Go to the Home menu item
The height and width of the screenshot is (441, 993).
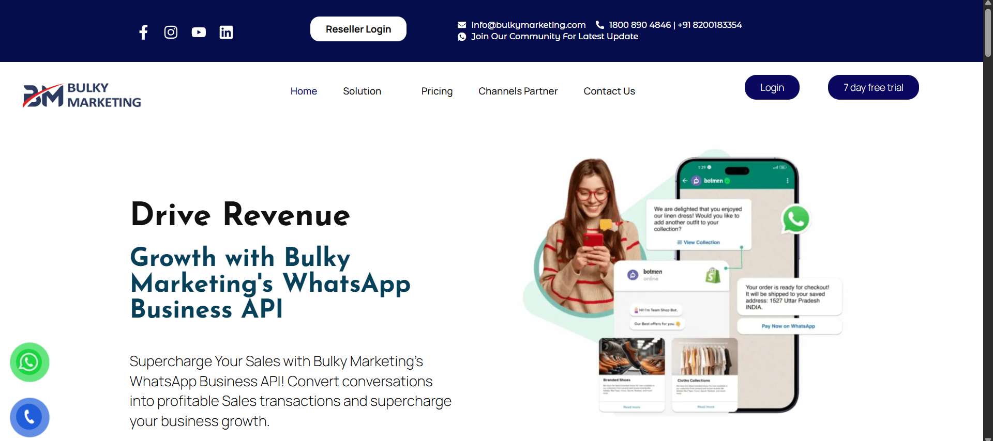point(304,91)
